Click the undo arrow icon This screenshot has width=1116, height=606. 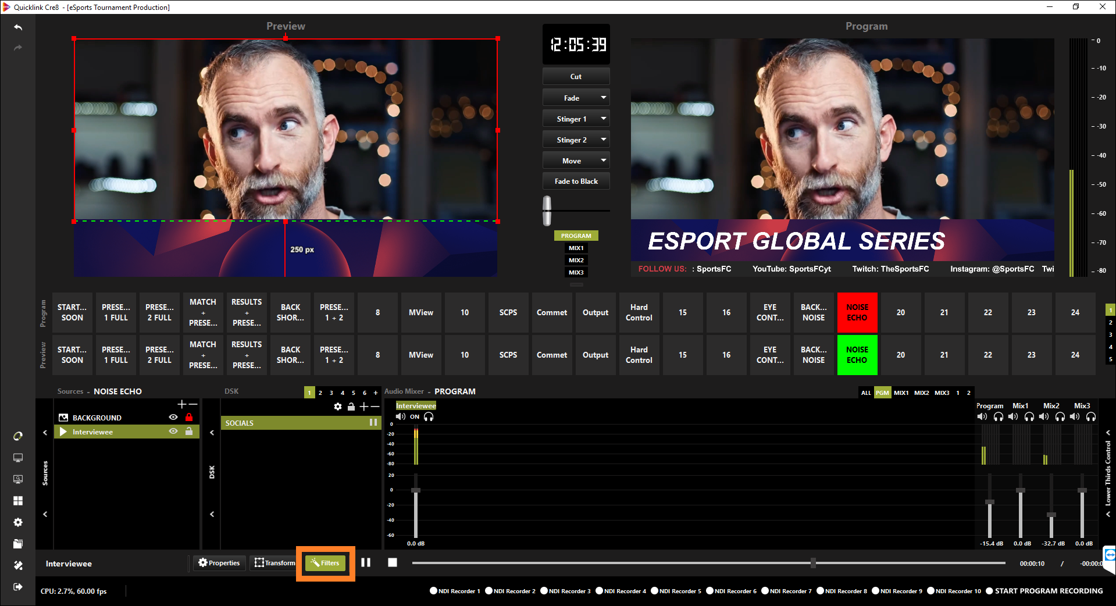pyautogui.click(x=18, y=27)
